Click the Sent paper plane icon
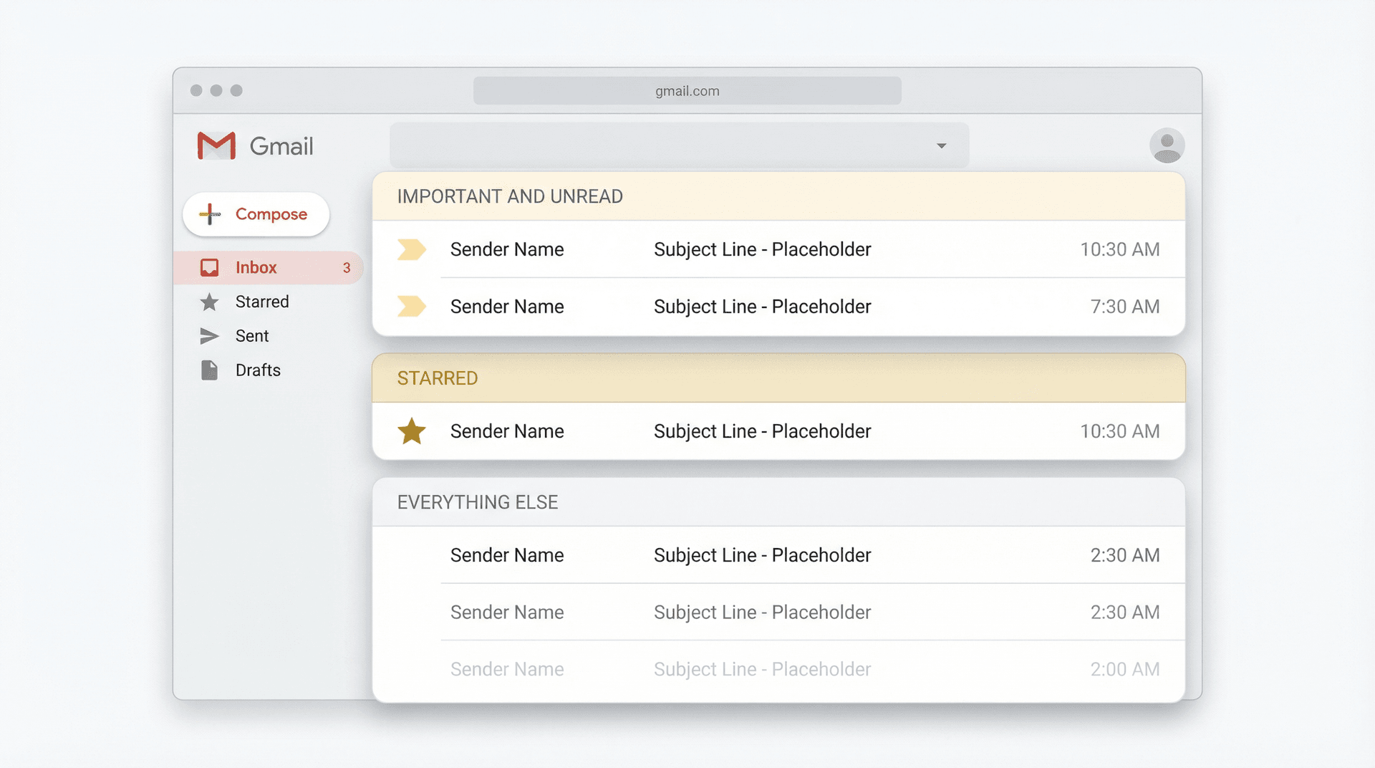The image size is (1375, 768). (x=209, y=336)
